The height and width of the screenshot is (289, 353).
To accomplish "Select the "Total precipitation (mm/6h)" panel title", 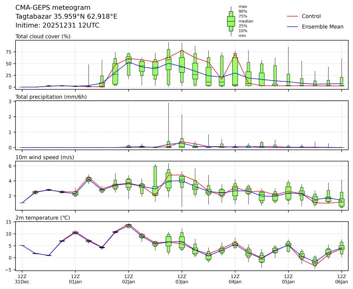I will pyautogui.click(x=51, y=97).
